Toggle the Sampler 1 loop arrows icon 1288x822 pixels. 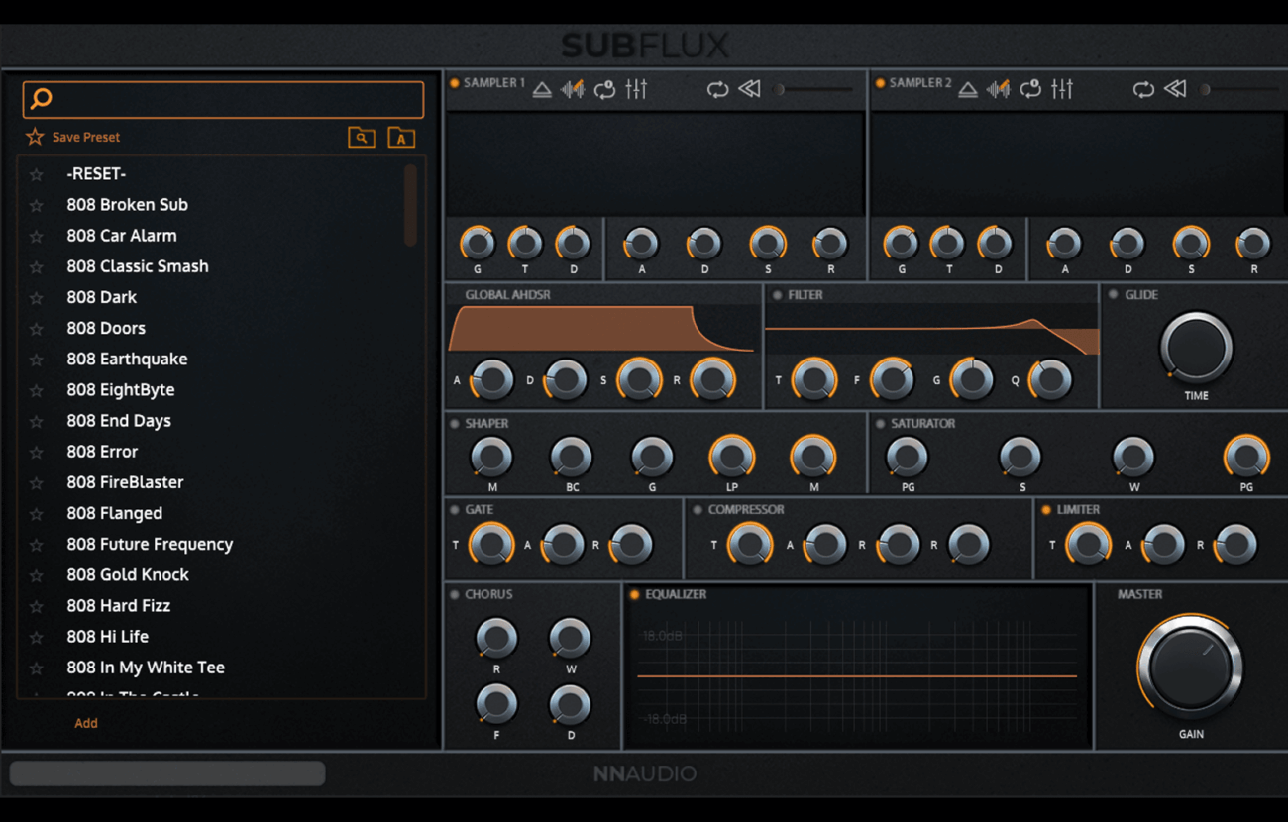pyautogui.click(x=717, y=89)
